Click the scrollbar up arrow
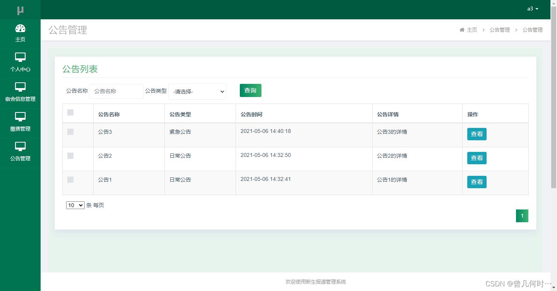Screen dimensions: 557x291 tap(554, 3)
